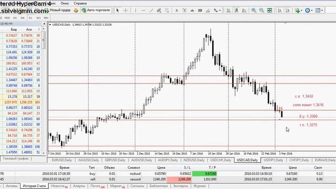Open MetaEditor via yellow diamond icon

(76, 10)
